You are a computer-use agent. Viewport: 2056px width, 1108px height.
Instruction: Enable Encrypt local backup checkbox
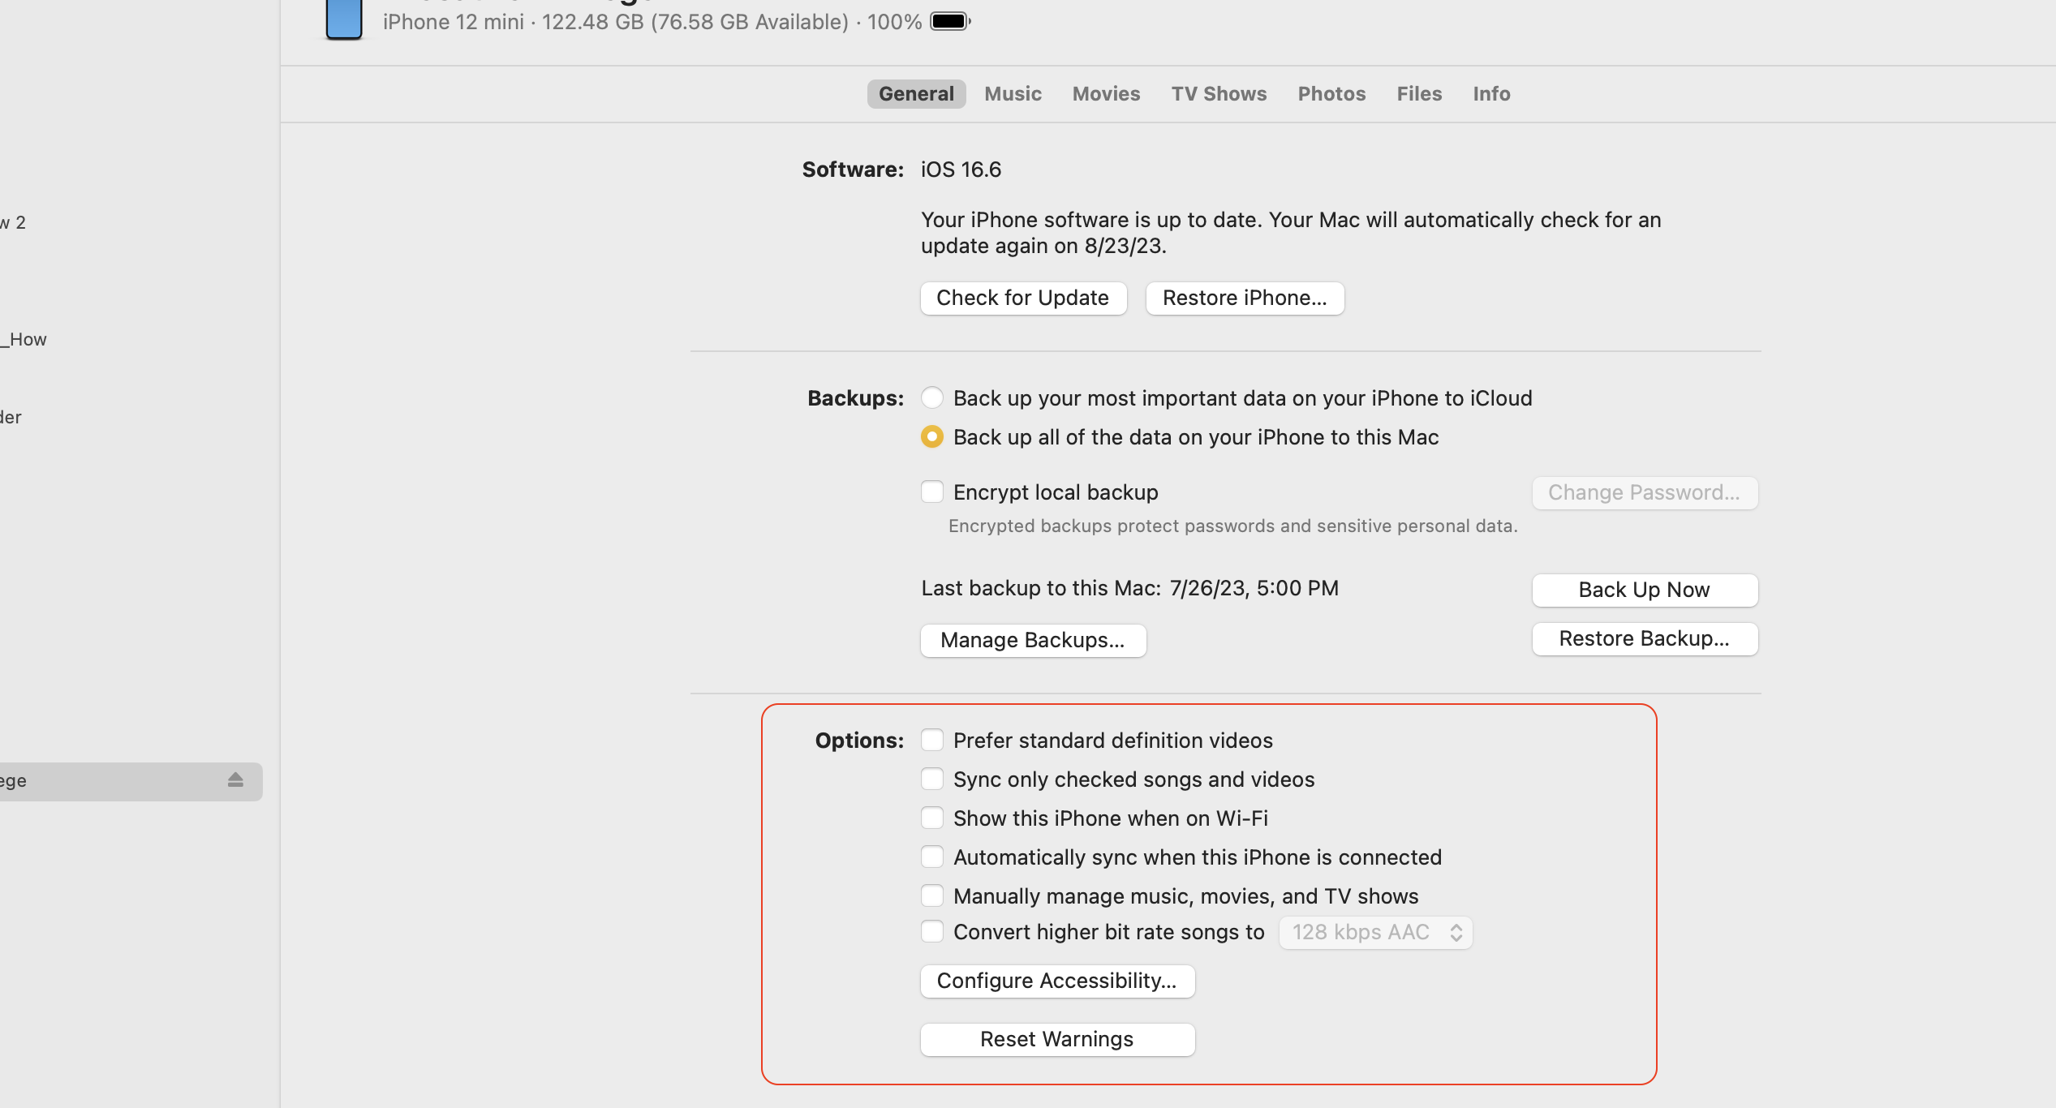tap(932, 492)
